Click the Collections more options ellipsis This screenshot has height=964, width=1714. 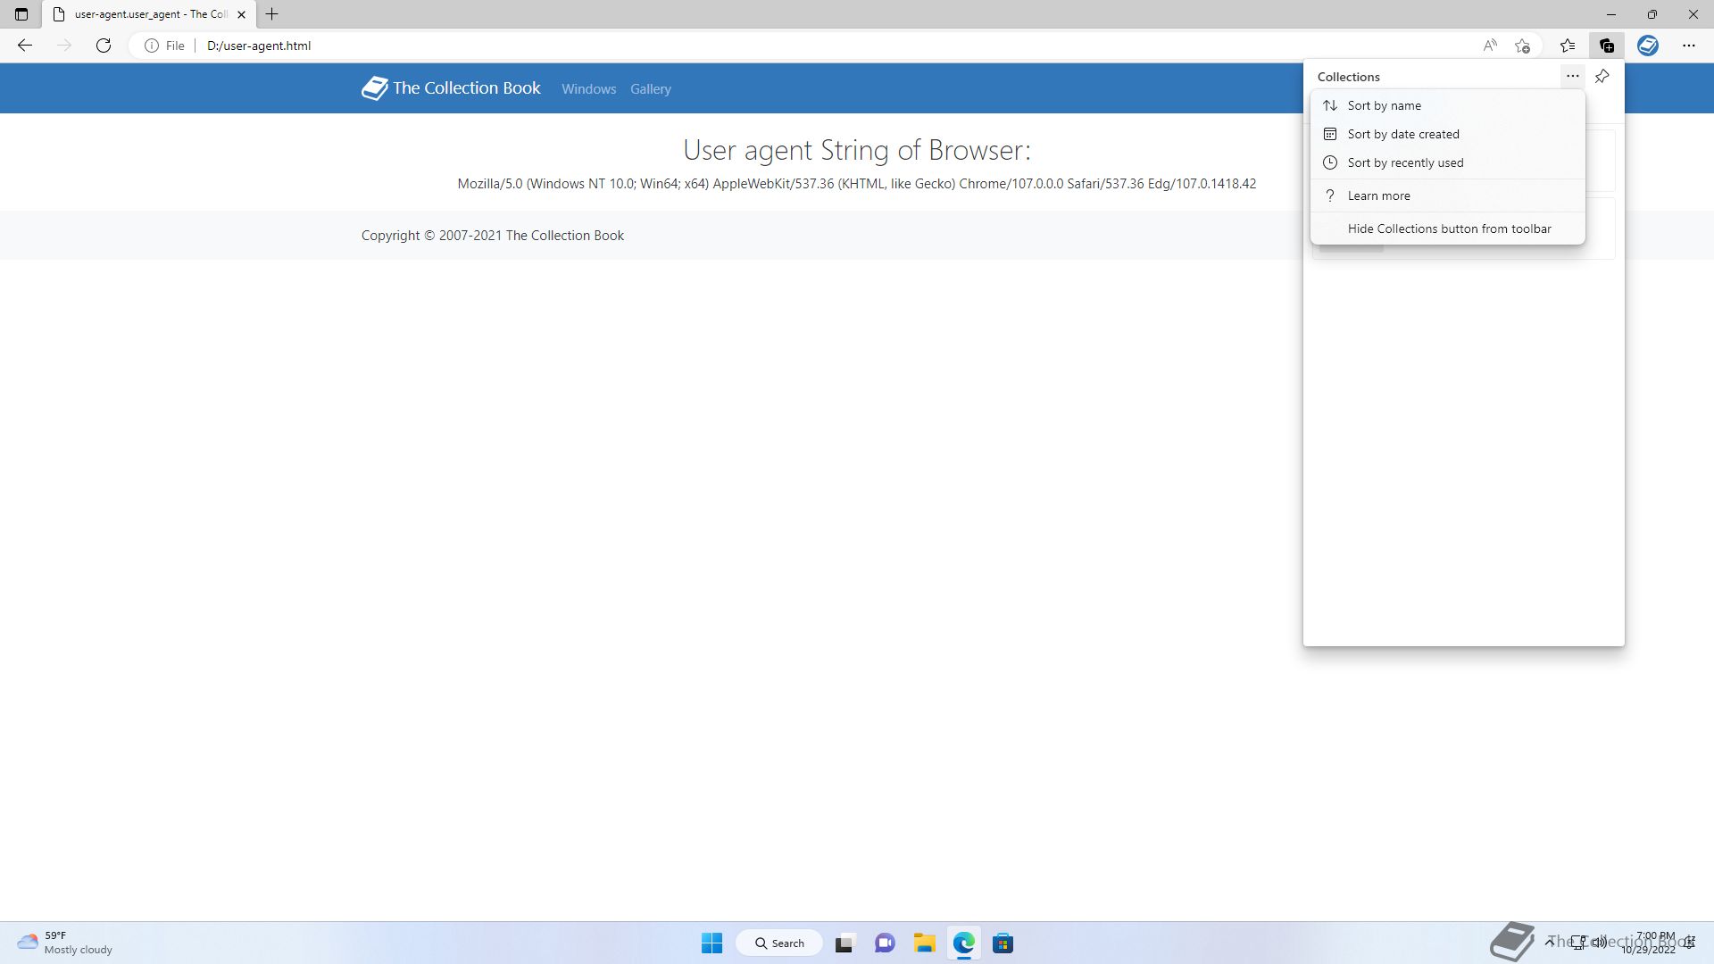[1573, 76]
